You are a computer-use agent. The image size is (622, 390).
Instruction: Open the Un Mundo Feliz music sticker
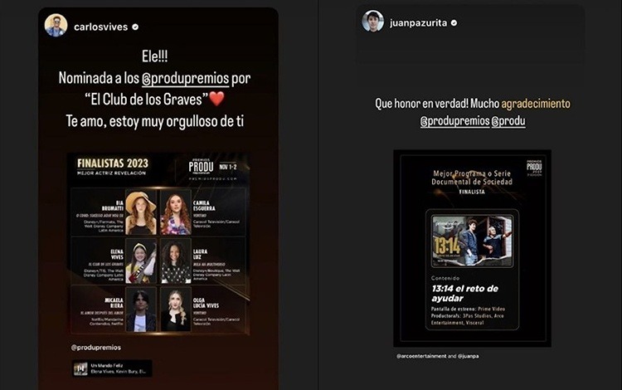click(112, 368)
